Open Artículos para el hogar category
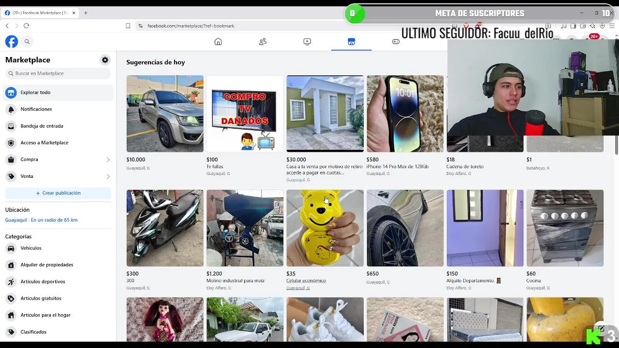Viewport: 619px width, 348px height. point(58,315)
